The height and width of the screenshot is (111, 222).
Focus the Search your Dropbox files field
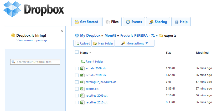35,62
